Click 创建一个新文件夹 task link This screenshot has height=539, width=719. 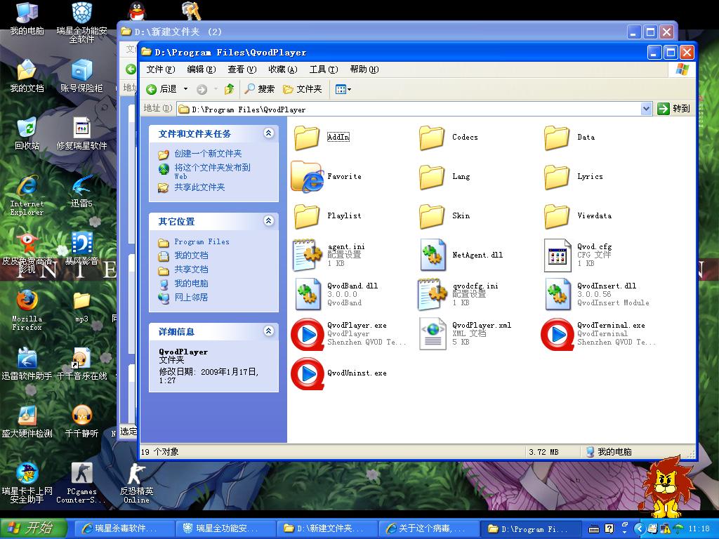pyautogui.click(x=208, y=154)
